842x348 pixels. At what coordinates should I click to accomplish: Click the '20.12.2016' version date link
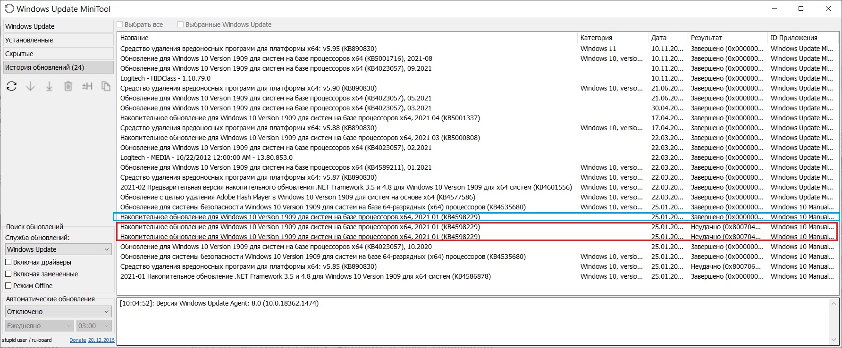101,340
